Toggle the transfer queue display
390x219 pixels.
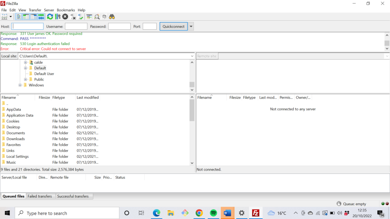41,17
